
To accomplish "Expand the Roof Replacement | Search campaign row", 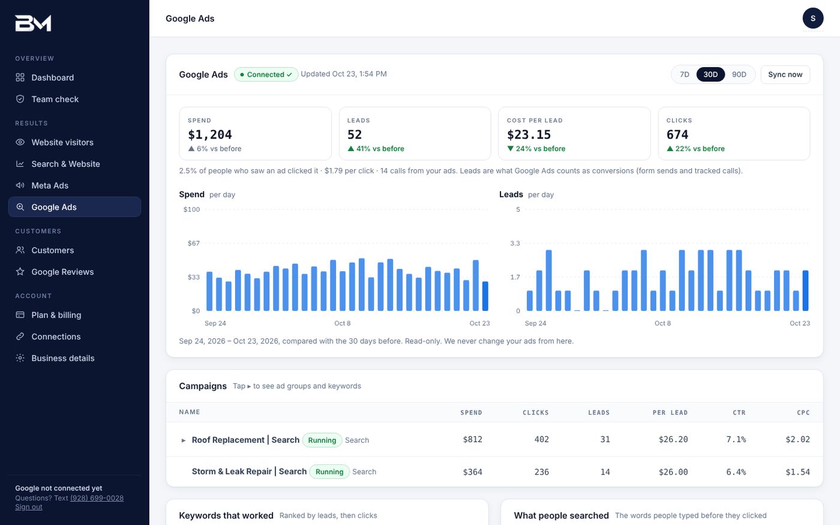I will pyautogui.click(x=184, y=440).
